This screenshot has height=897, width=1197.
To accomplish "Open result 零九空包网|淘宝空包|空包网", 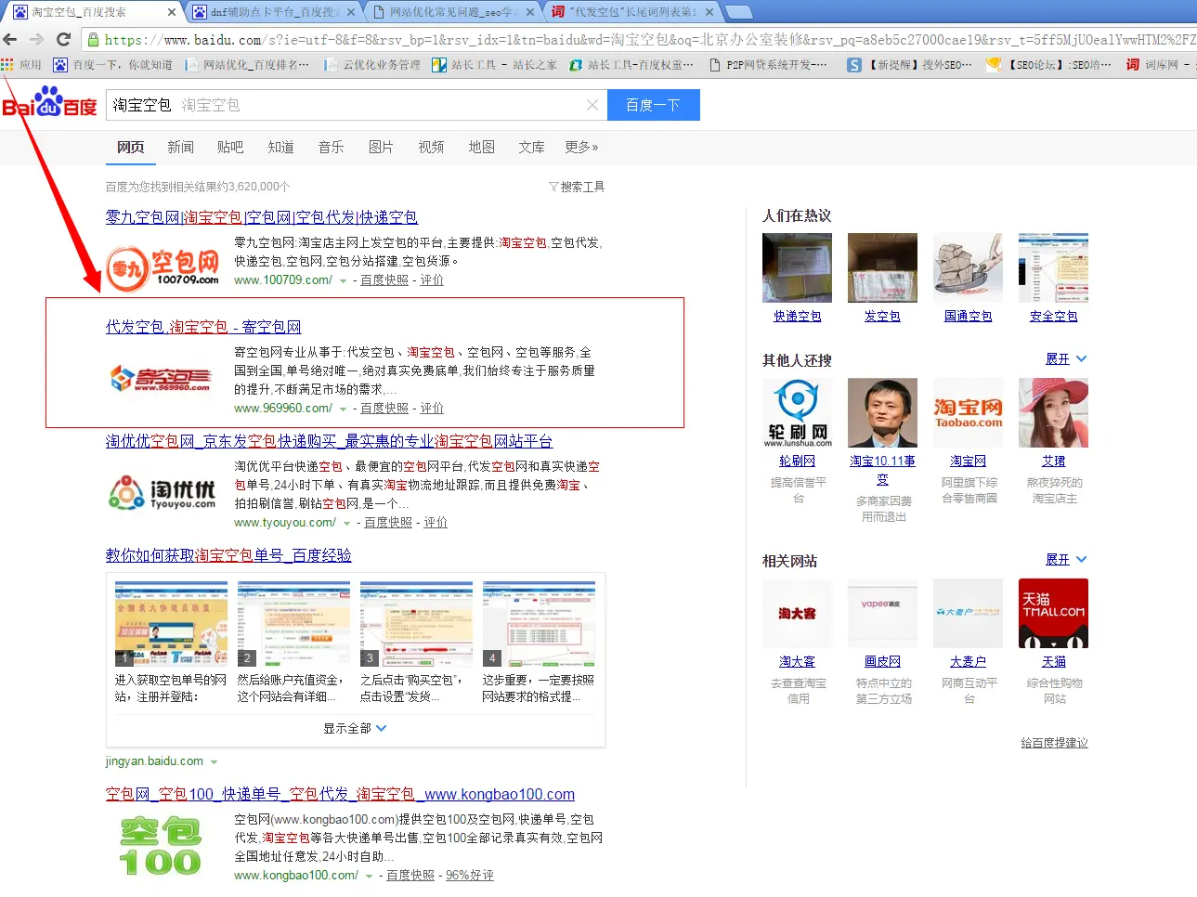I will 261,217.
